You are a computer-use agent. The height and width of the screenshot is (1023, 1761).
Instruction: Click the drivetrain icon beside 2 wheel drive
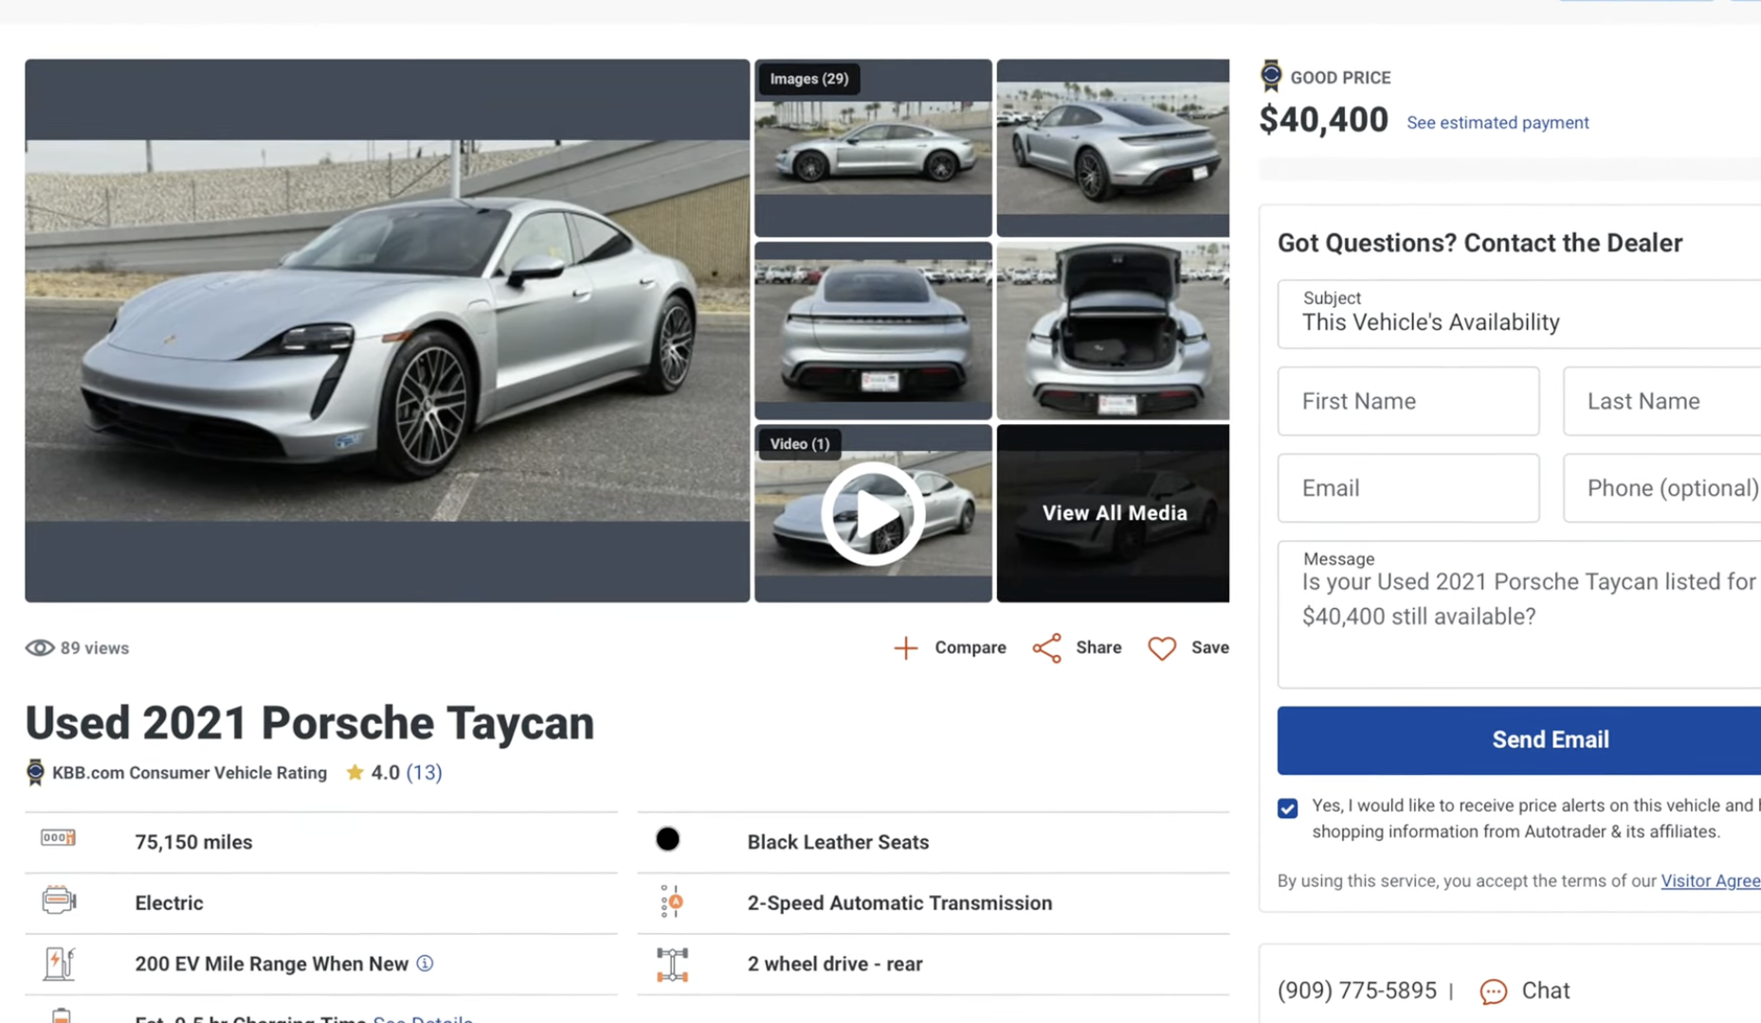point(672,964)
